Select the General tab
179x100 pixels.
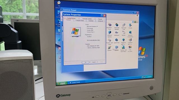coord(68,20)
